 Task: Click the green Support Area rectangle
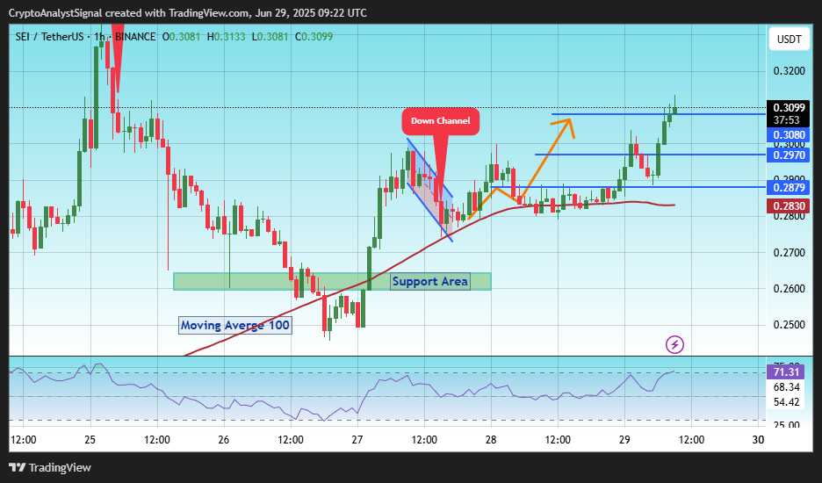coord(332,282)
